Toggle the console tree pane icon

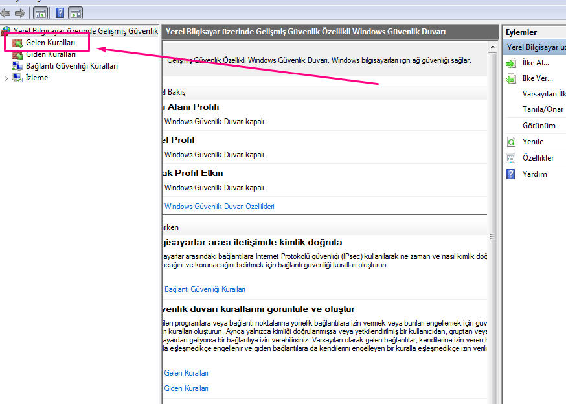point(40,14)
